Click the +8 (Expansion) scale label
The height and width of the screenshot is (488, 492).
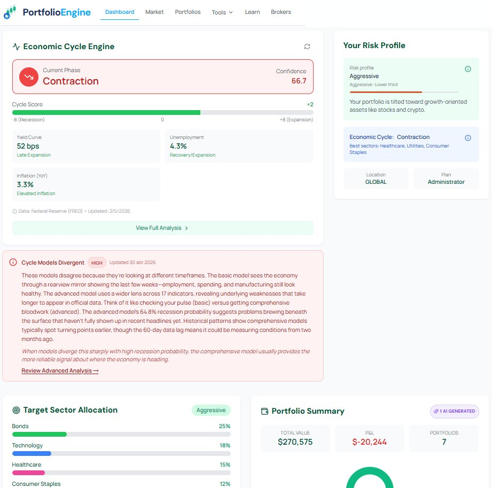tap(296, 120)
